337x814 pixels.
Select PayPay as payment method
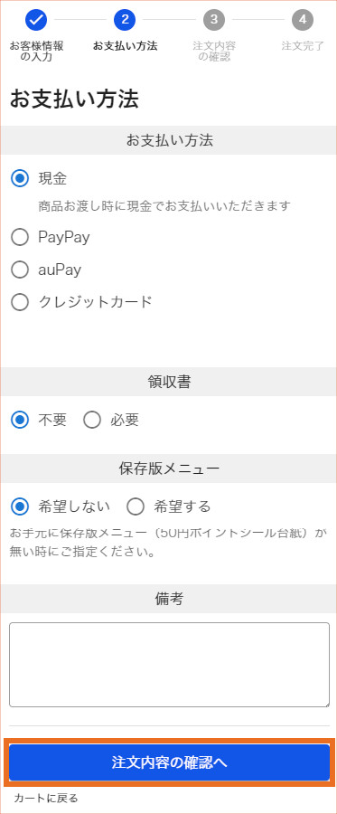point(20,237)
